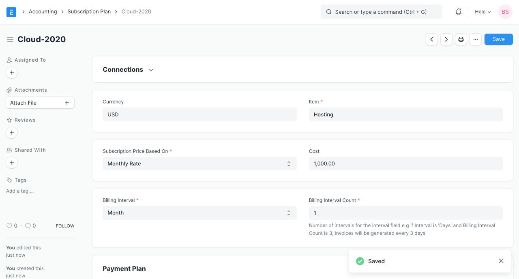Viewport: 519px width, 279px height.
Task: Open the notifications bell
Action: pyautogui.click(x=458, y=12)
